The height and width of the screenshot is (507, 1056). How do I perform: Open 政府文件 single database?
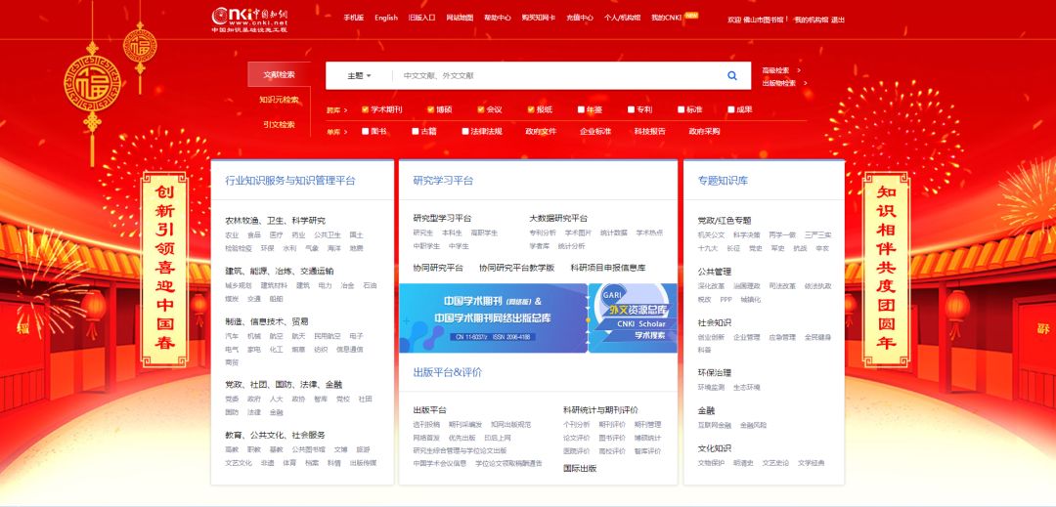[x=541, y=132]
